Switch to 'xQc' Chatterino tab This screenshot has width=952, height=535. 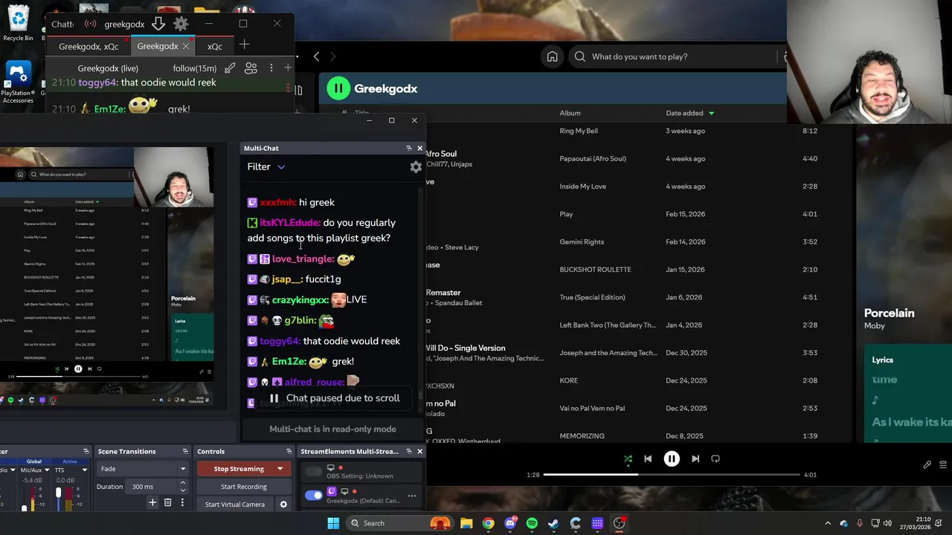pyautogui.click(x=215, y=46)
